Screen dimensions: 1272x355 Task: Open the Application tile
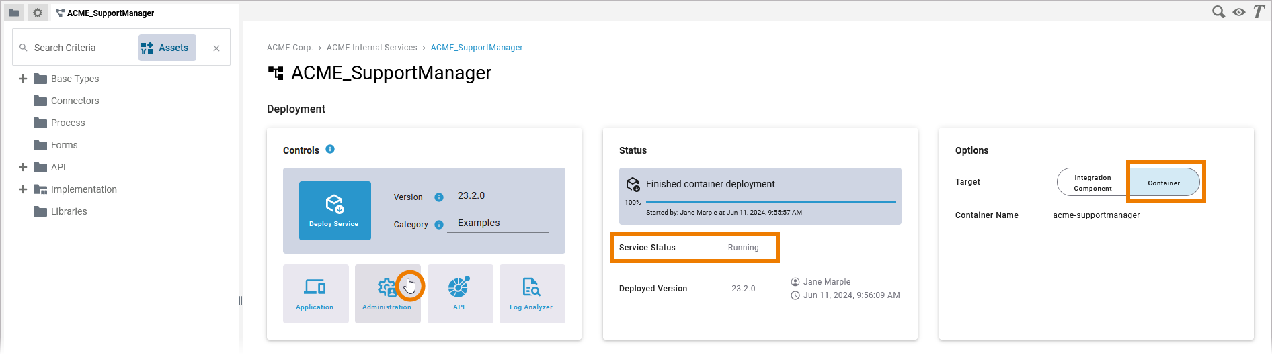click(315, 293)
